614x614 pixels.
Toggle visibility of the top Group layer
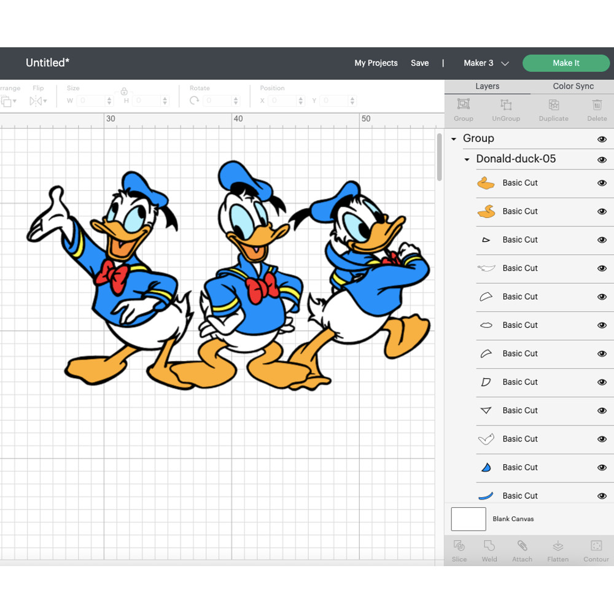point(601,139)
